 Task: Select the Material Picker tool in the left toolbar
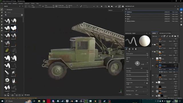[2, 31]
